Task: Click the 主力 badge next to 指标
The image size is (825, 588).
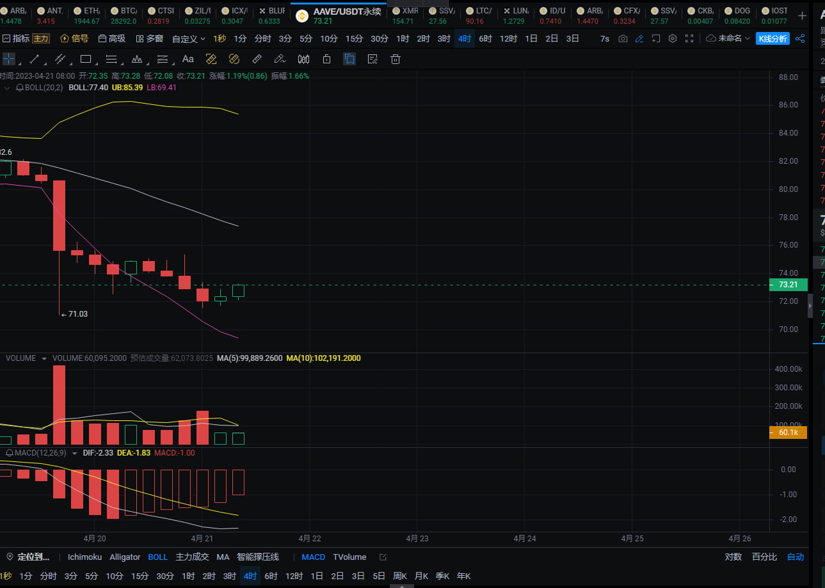Action: (41, 38)
